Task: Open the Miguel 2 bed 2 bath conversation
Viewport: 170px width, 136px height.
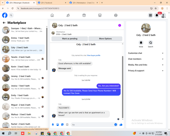Action: point(23,107)
